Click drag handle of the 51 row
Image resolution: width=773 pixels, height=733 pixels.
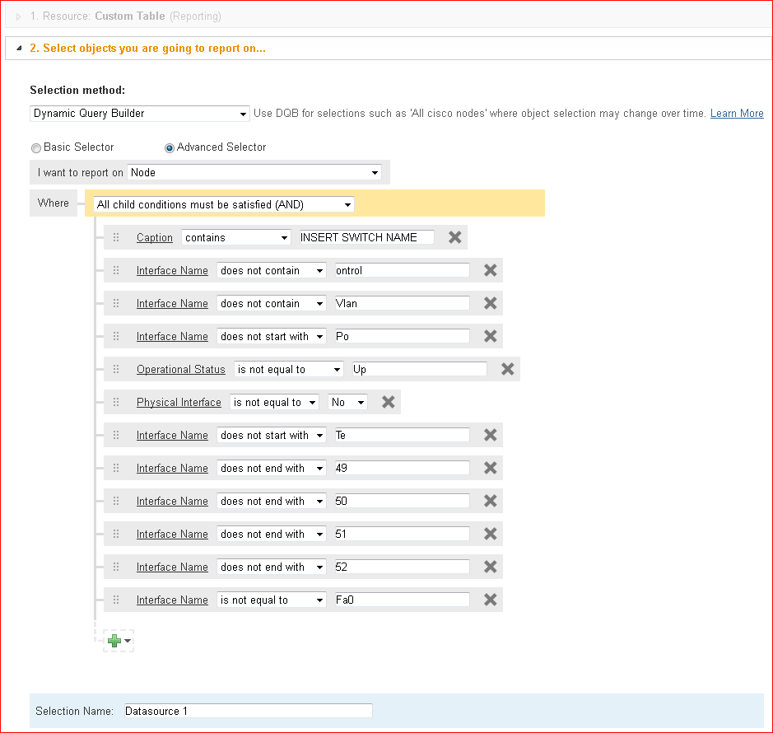click(x=116, y=534)
